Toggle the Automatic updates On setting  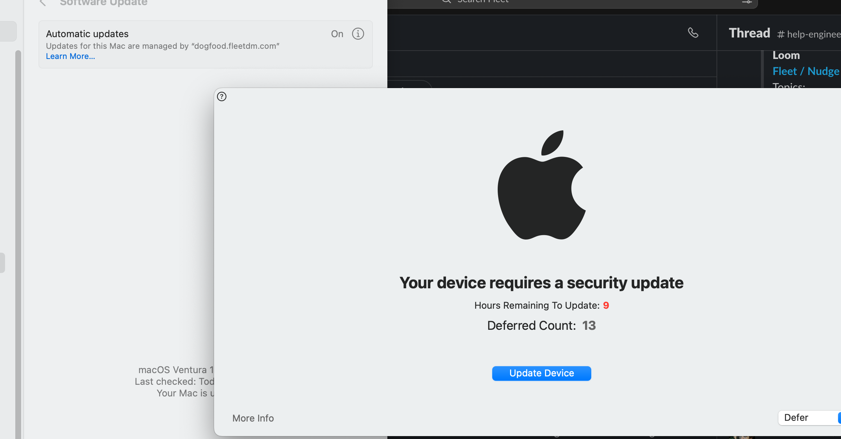click(337, 34)
